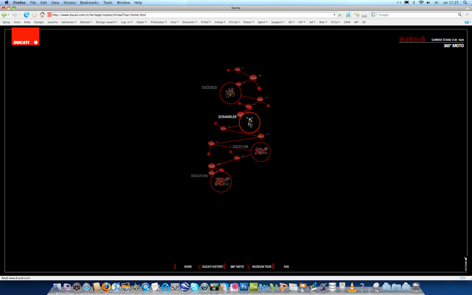Click the search magnifier in Google box
472x295 pixels.
point(460,15)
